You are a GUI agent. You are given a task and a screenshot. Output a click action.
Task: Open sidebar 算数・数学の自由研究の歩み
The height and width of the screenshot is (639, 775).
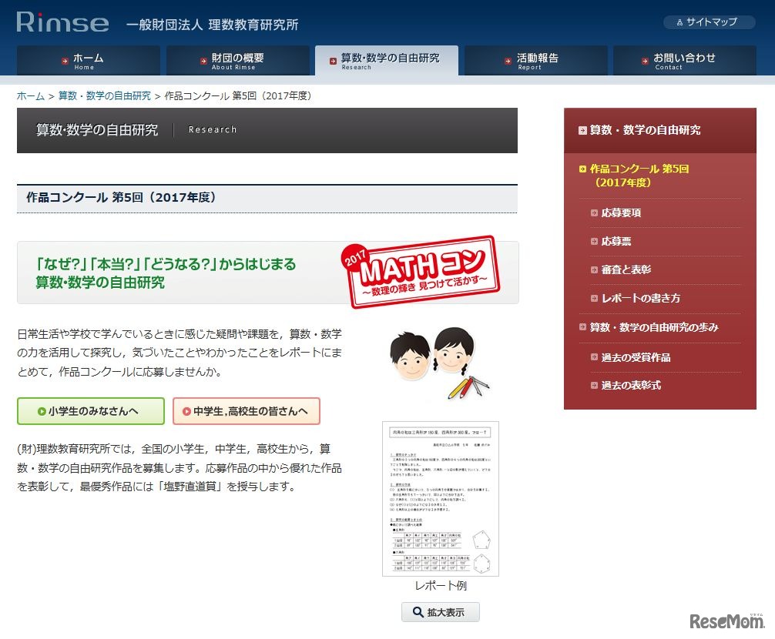654,327
